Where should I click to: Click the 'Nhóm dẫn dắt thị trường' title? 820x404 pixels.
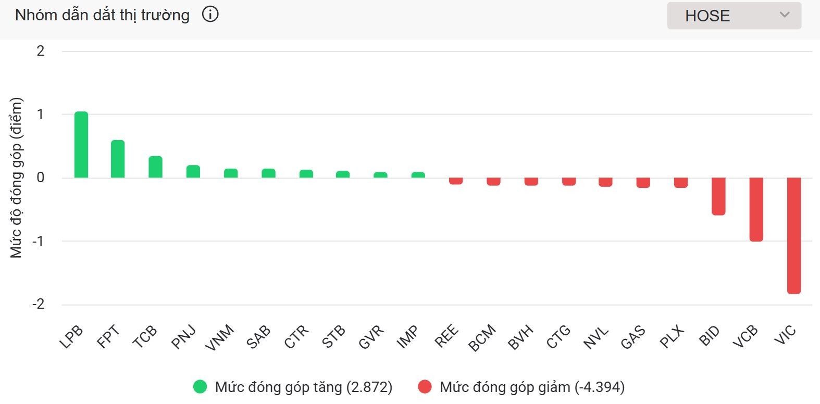[102, 15]
